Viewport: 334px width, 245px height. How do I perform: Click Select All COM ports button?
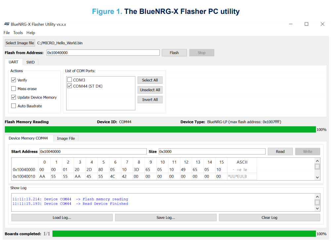(x=150, y=80)
